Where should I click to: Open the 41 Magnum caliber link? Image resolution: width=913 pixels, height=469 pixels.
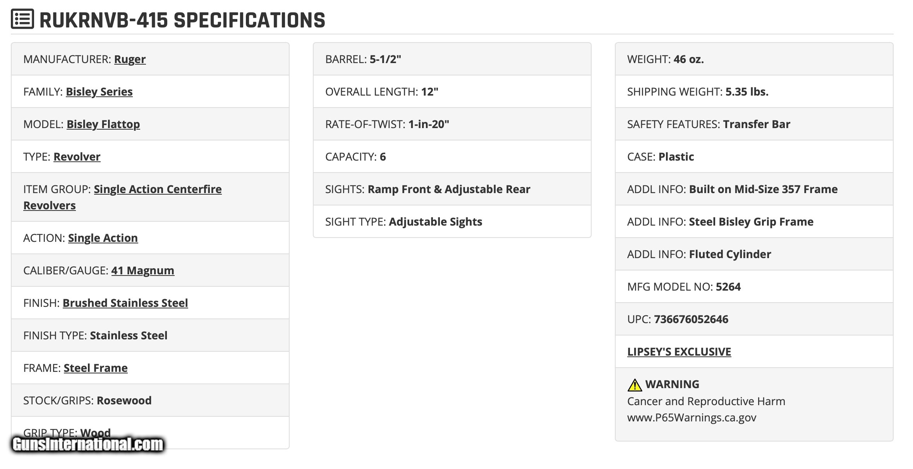point(143,270)
